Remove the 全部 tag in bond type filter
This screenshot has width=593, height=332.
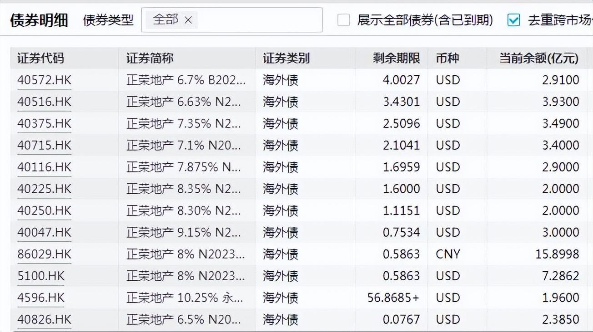(x=188, y=20)
